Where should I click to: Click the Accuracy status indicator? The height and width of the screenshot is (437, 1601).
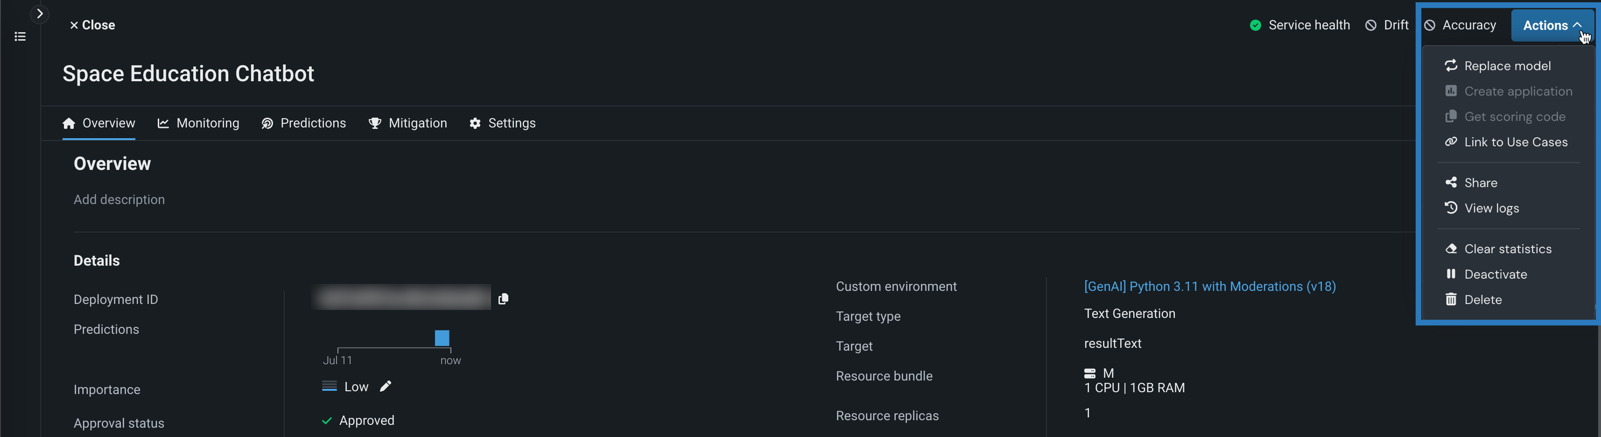tap(1460, 26)
